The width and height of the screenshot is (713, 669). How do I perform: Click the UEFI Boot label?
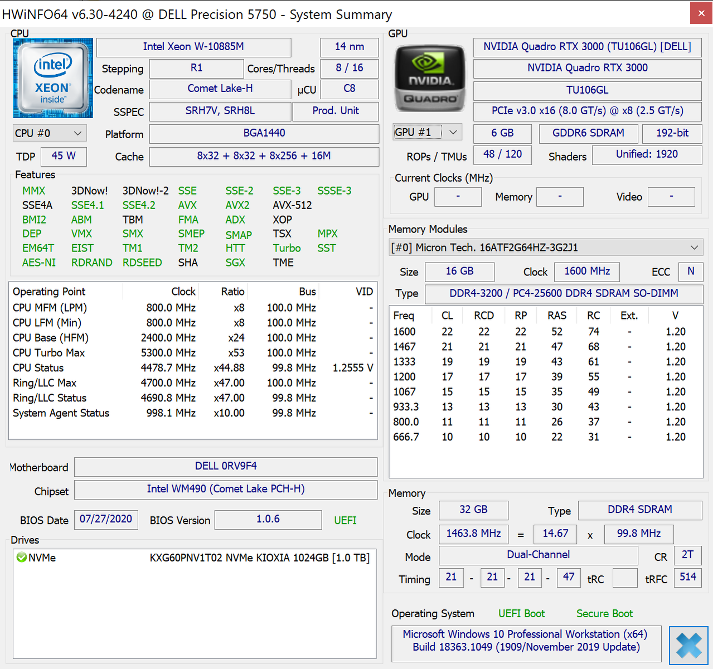point(521,614)
